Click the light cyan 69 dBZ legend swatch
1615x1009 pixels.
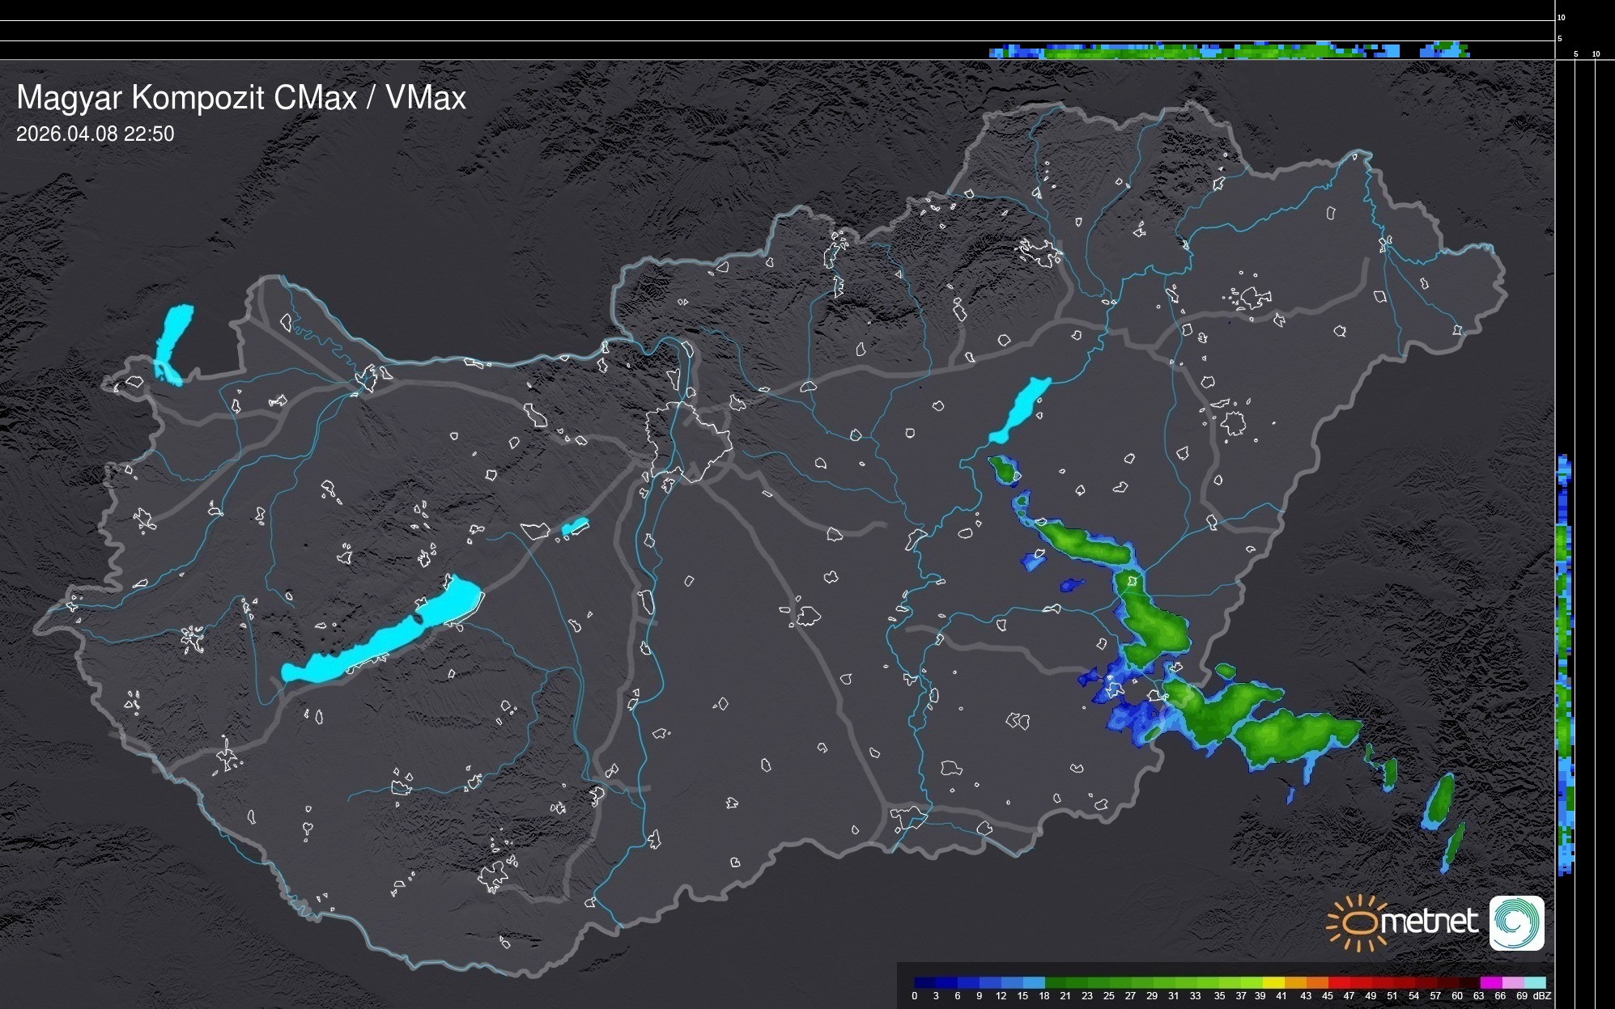[1534, 982]
